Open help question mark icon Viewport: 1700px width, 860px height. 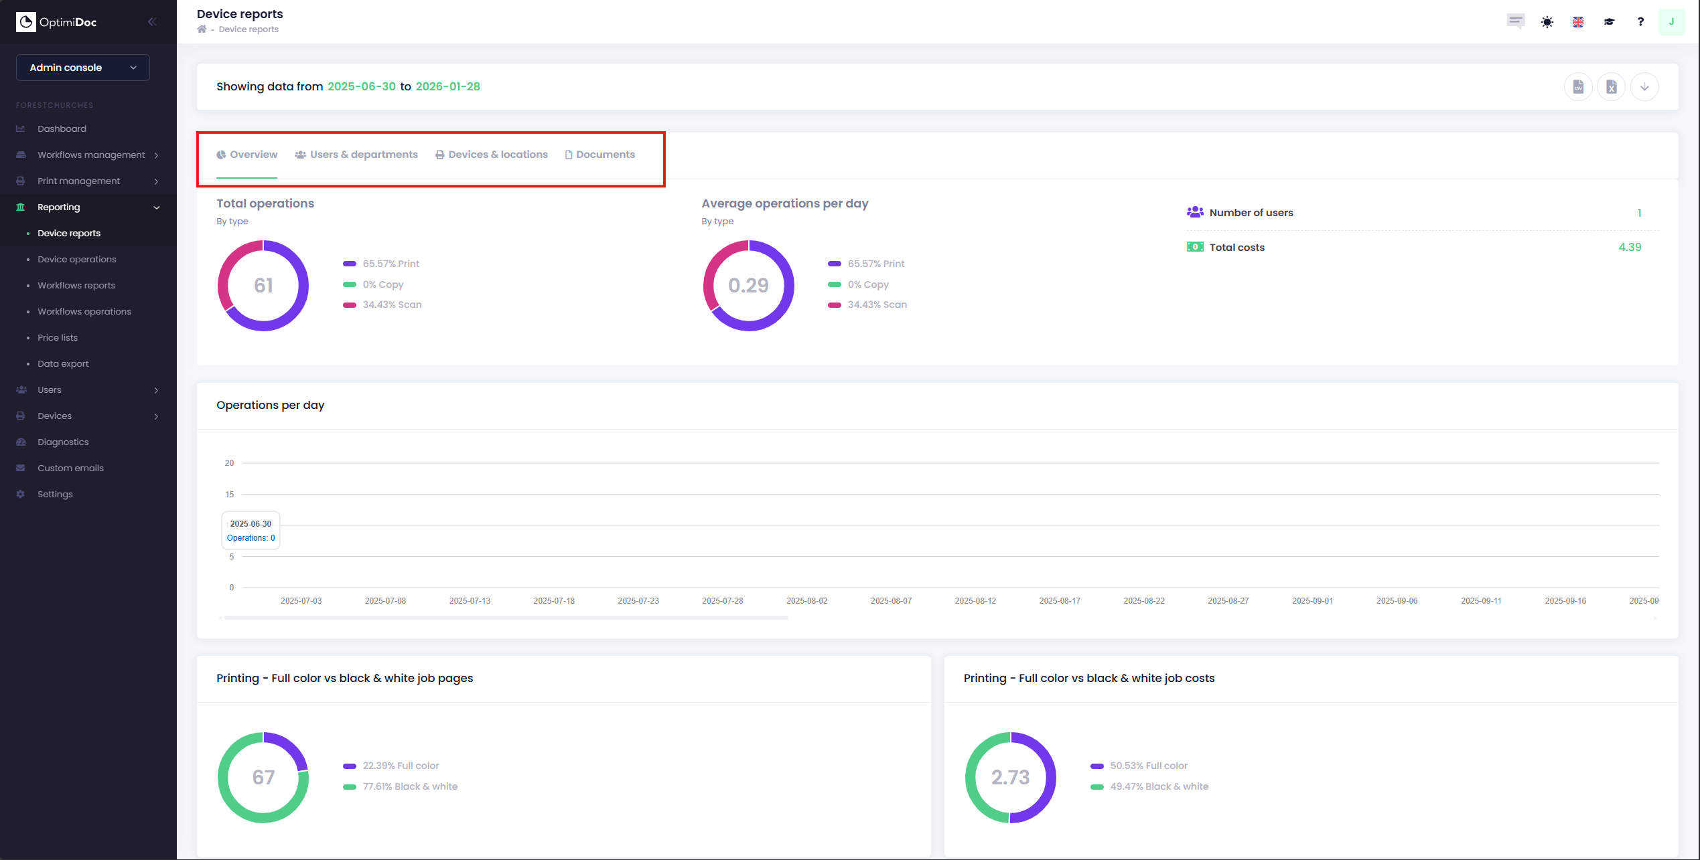pyautogui.click(x=1640, y=22)
